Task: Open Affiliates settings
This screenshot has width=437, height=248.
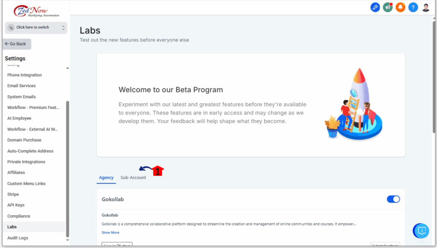Action: 16,173
